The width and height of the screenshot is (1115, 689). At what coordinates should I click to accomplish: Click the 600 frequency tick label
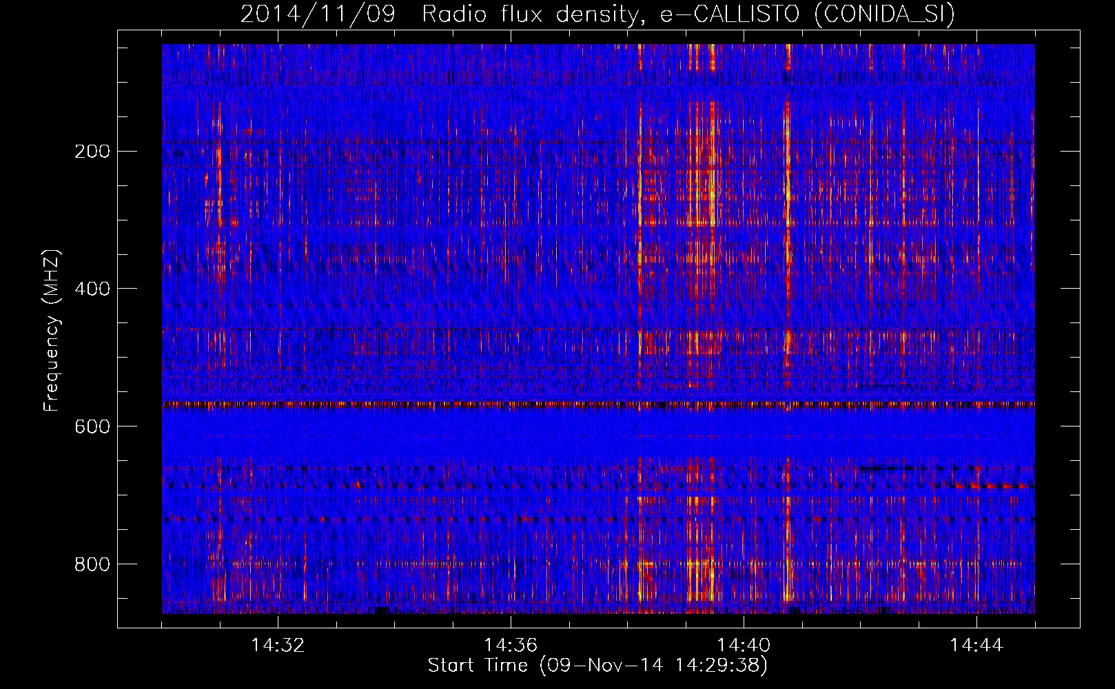(x=92, y=426)
